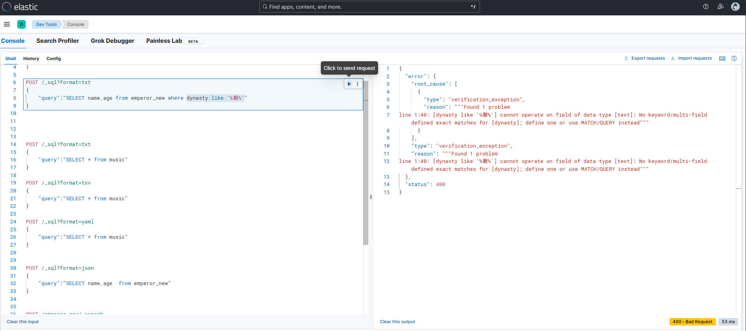Screen dimensions: 746x331
Task: Click output line 12 error message
Action: tap(553, 165)
